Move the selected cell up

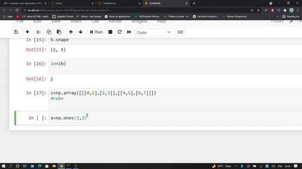click(71, 32)
